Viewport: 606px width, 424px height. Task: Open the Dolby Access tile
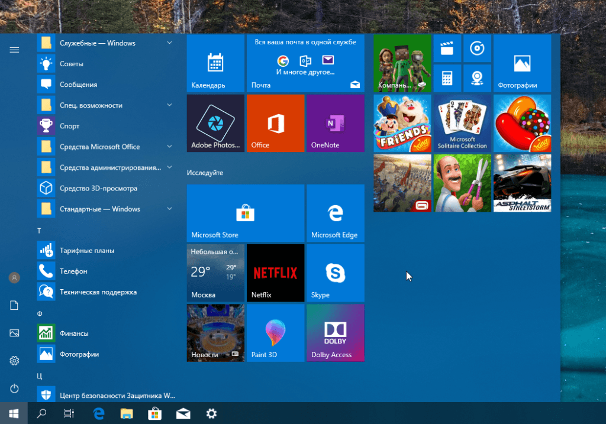335,333
